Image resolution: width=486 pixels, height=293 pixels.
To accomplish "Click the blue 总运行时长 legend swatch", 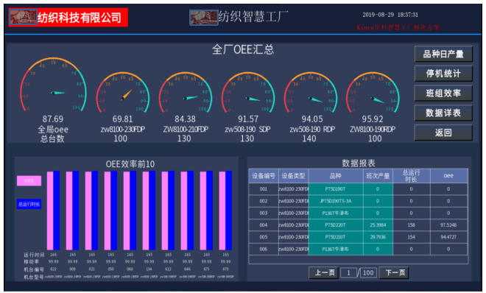I will coord(29,204).
